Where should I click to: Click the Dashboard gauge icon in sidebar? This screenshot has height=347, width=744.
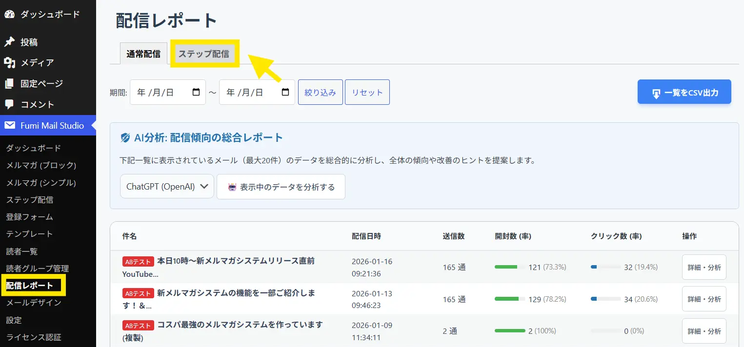[x=9, y=15]
